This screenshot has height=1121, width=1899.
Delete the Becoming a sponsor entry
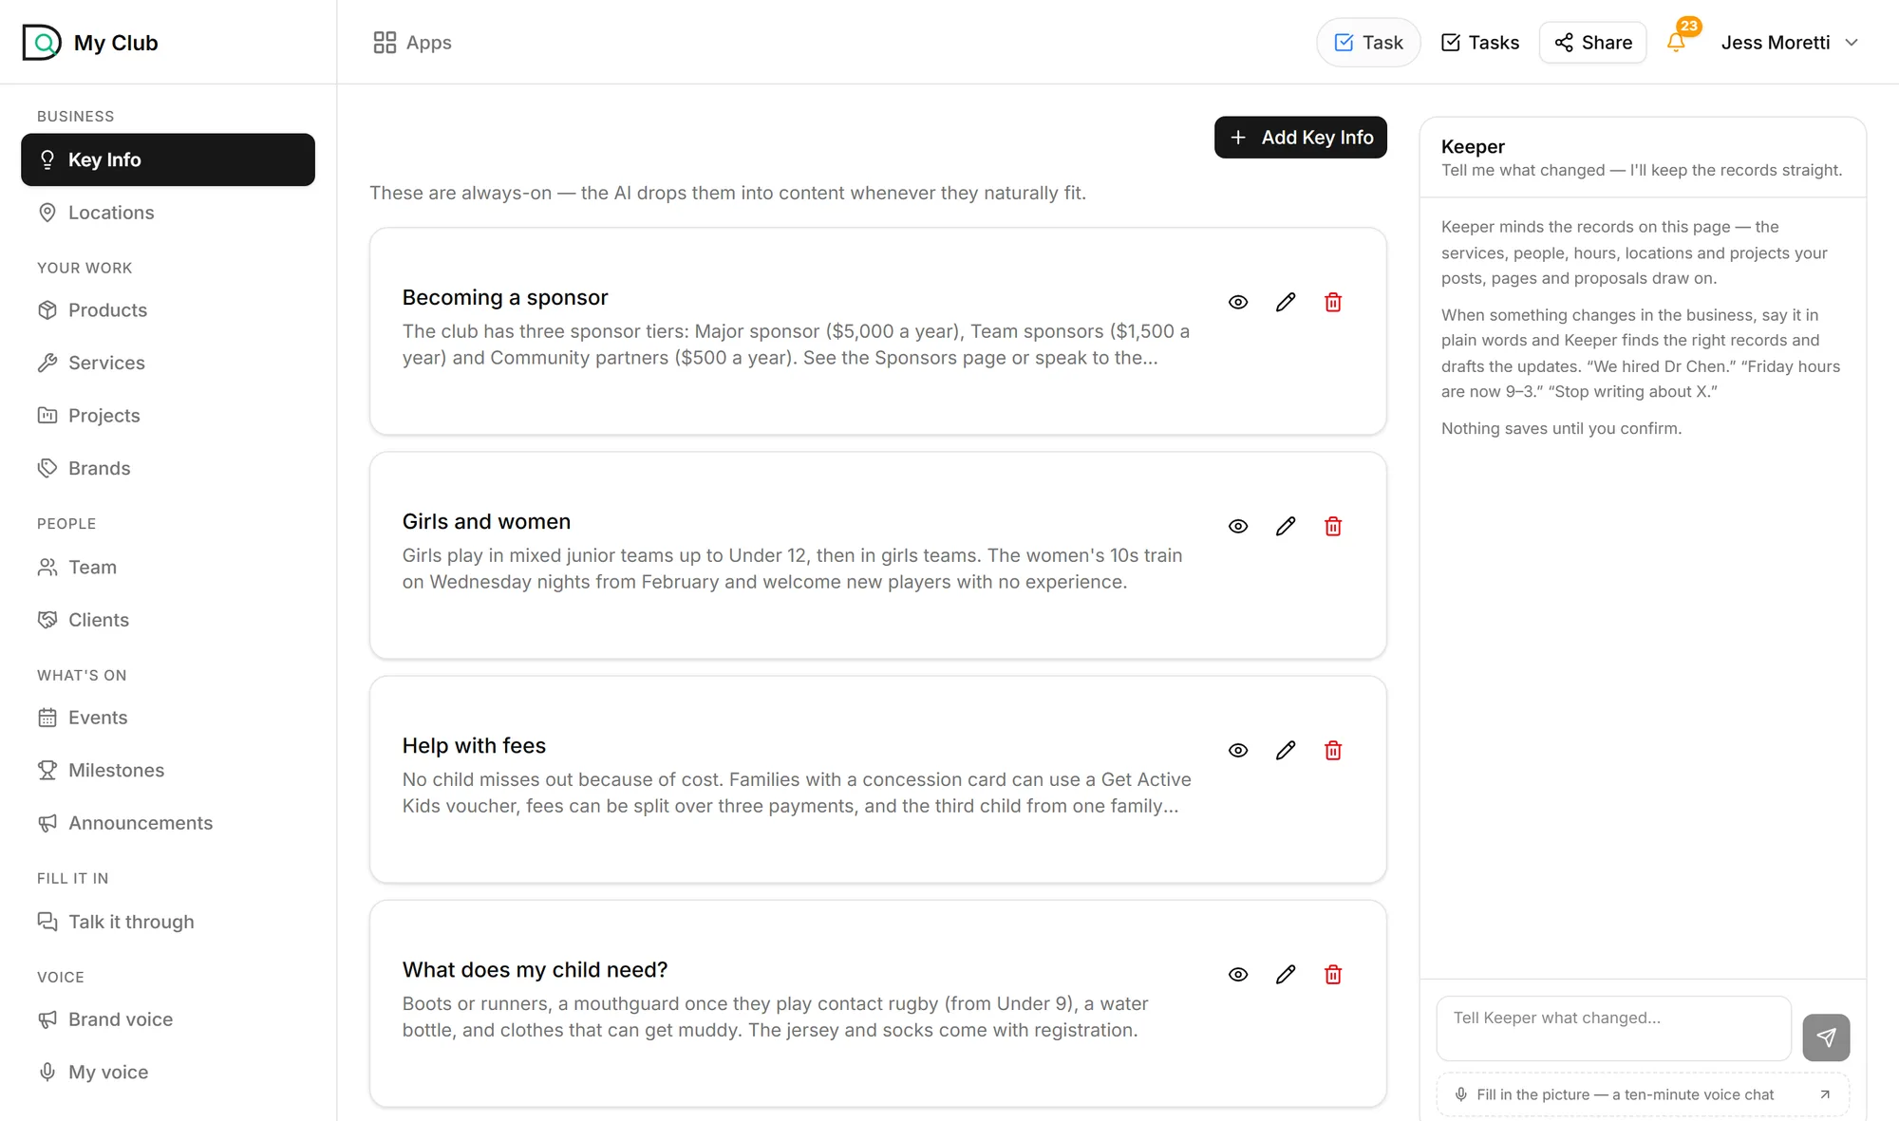click(x=1333, y=302)
